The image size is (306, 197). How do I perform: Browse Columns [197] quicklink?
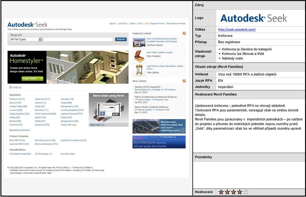coord(16,125)
